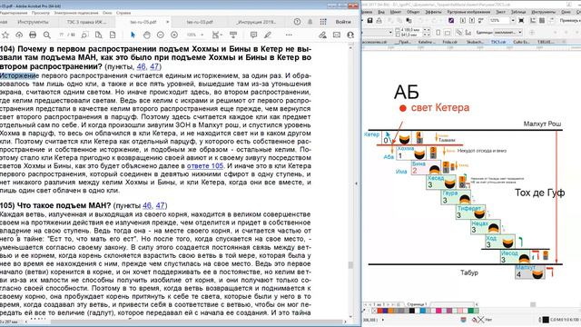Click the purple launcher icon in CorelDRAW toolbar
Viewport: 581px width, 327px height.
pyautogui.click(x=451, y=20)
